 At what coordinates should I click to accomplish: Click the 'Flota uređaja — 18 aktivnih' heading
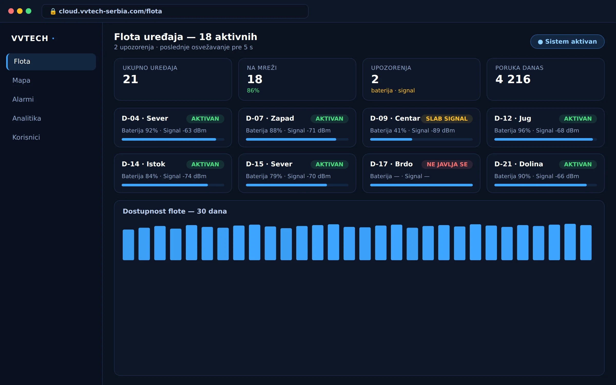(186, 37)
